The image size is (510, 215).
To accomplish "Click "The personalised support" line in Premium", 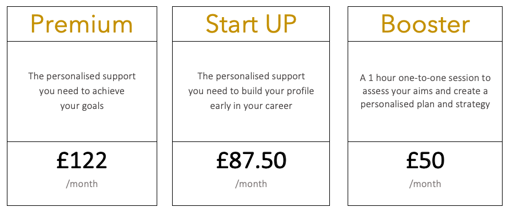I will [x=82, y=76].
